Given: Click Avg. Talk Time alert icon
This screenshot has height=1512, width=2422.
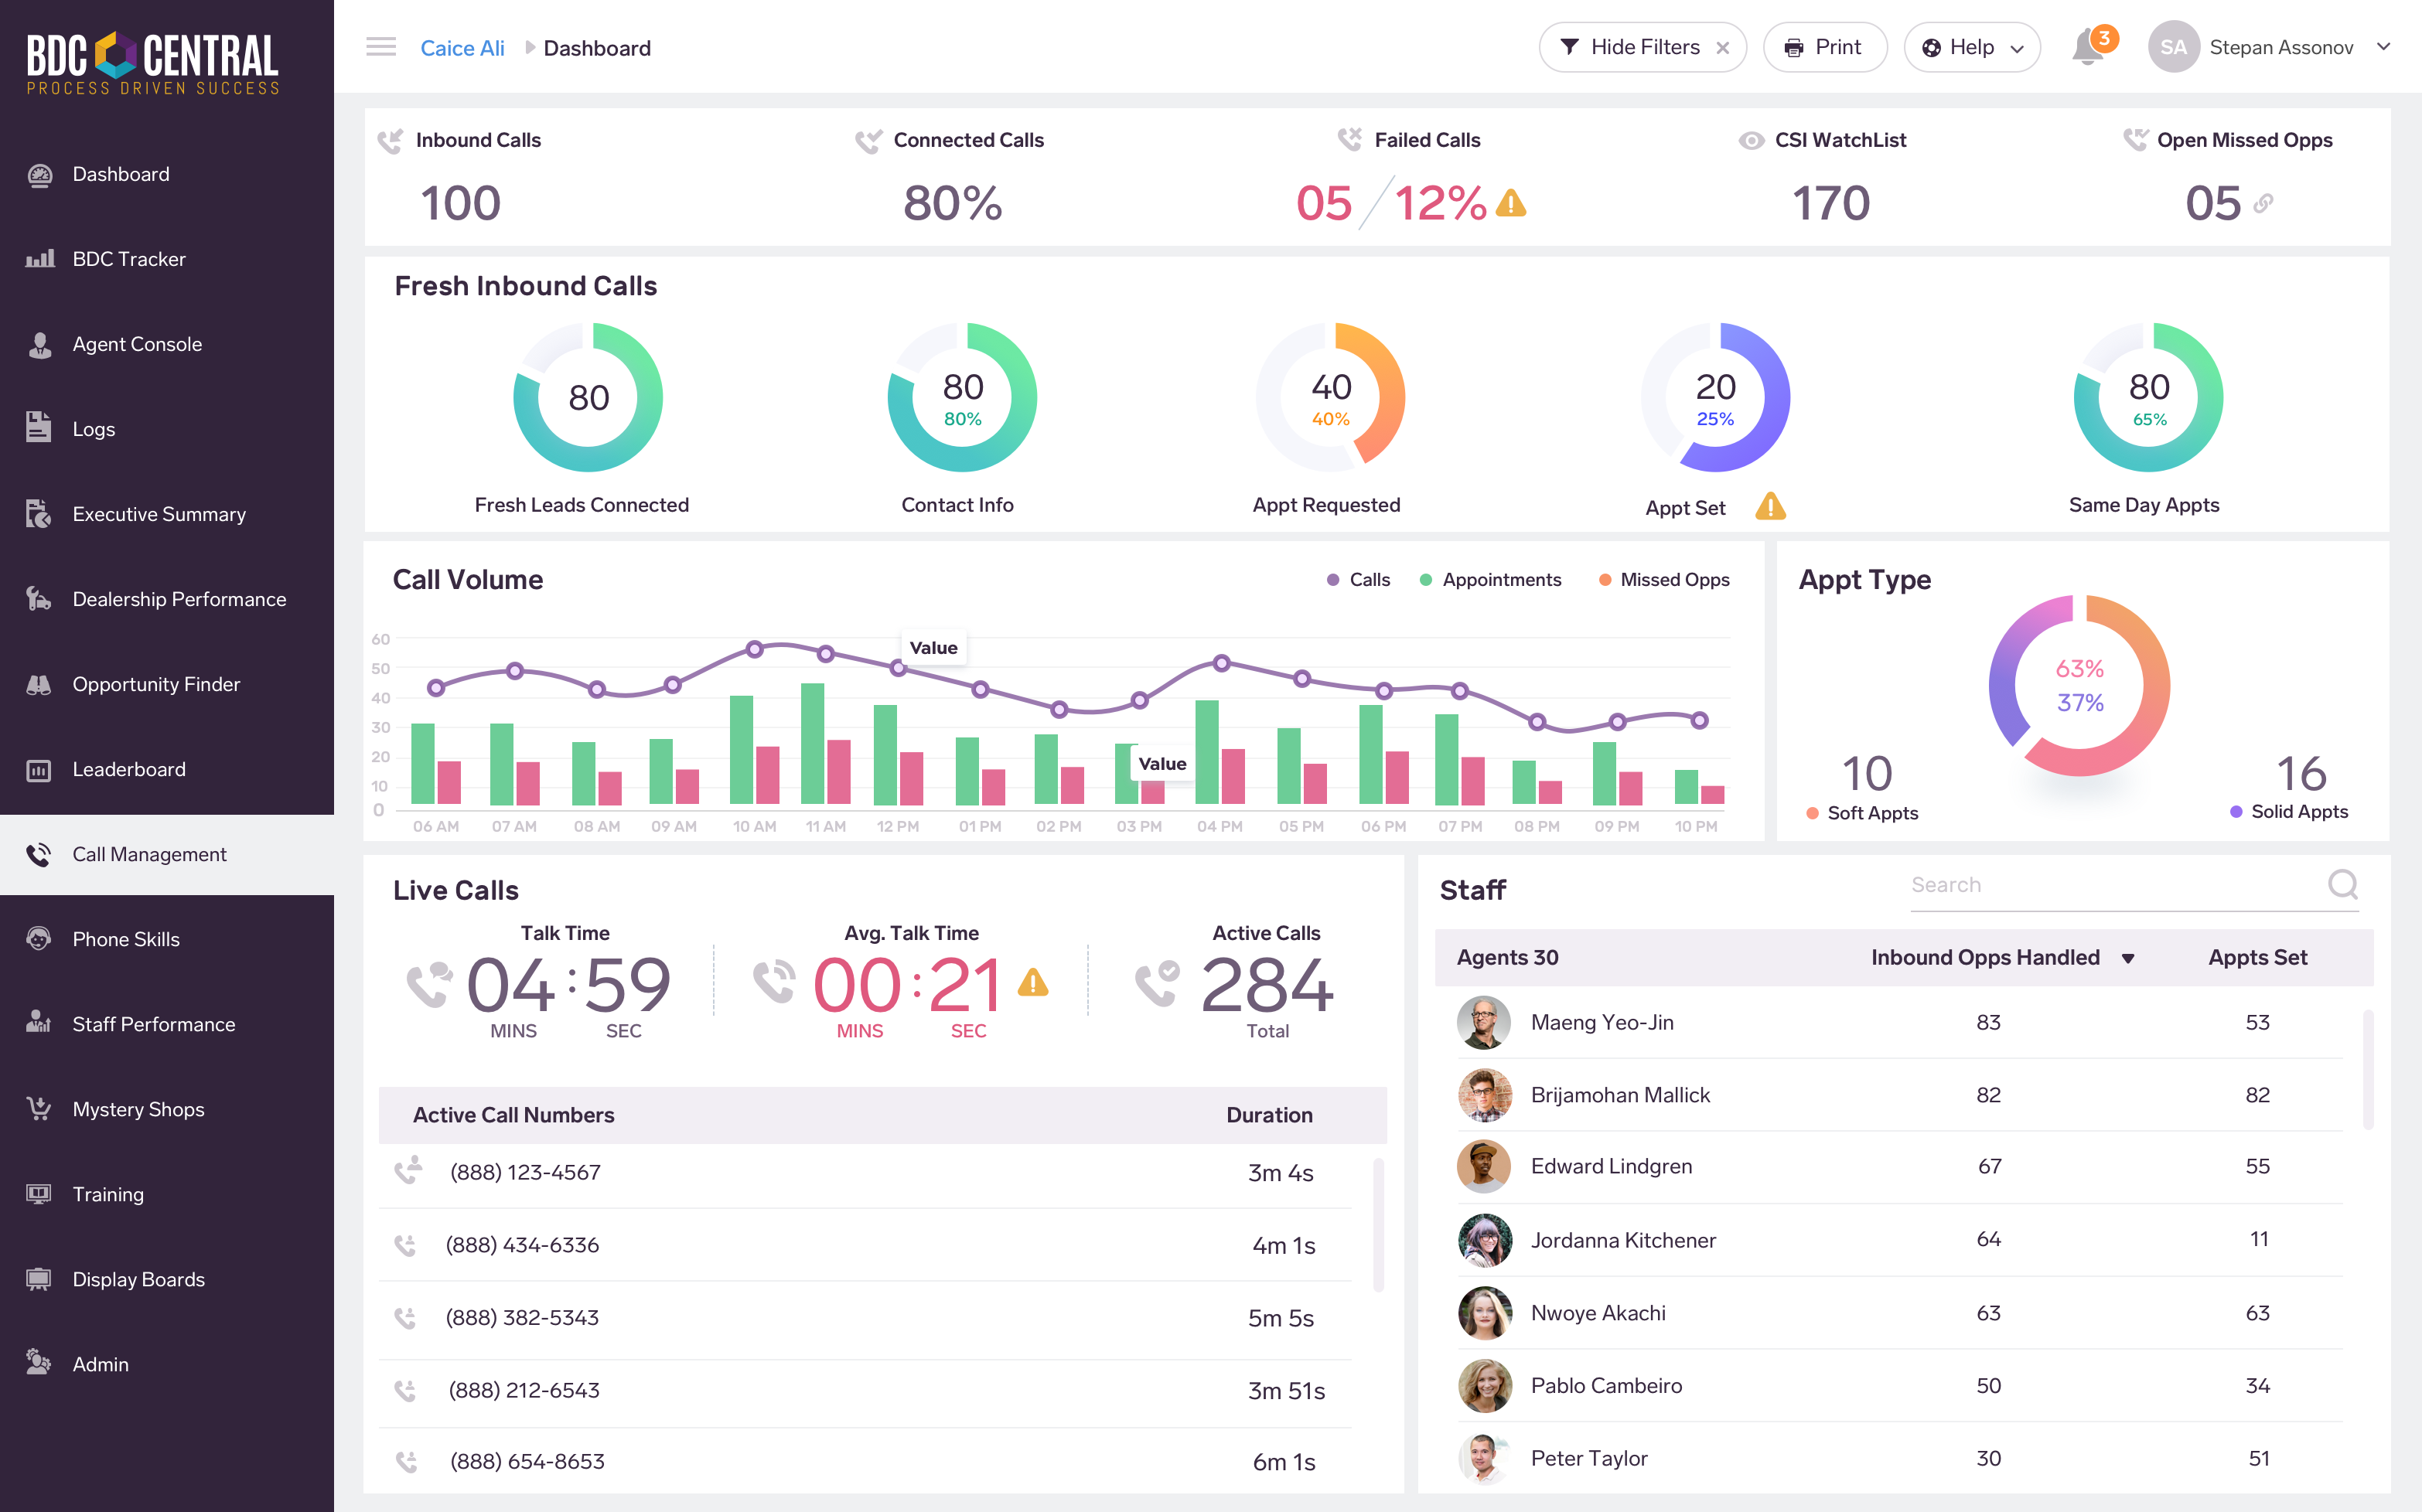Looking at the screenshot, I should coord(1033,984).
